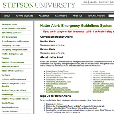Open Lightning and Thunderstorms sidebar link

tap(14, 79)
